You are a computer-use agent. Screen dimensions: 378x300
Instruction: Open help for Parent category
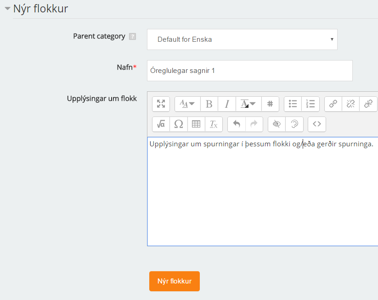pos(133,36)
